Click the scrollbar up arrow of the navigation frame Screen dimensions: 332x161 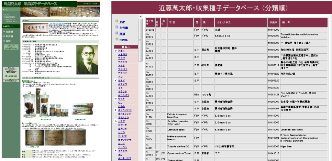[x=140, y=17]
